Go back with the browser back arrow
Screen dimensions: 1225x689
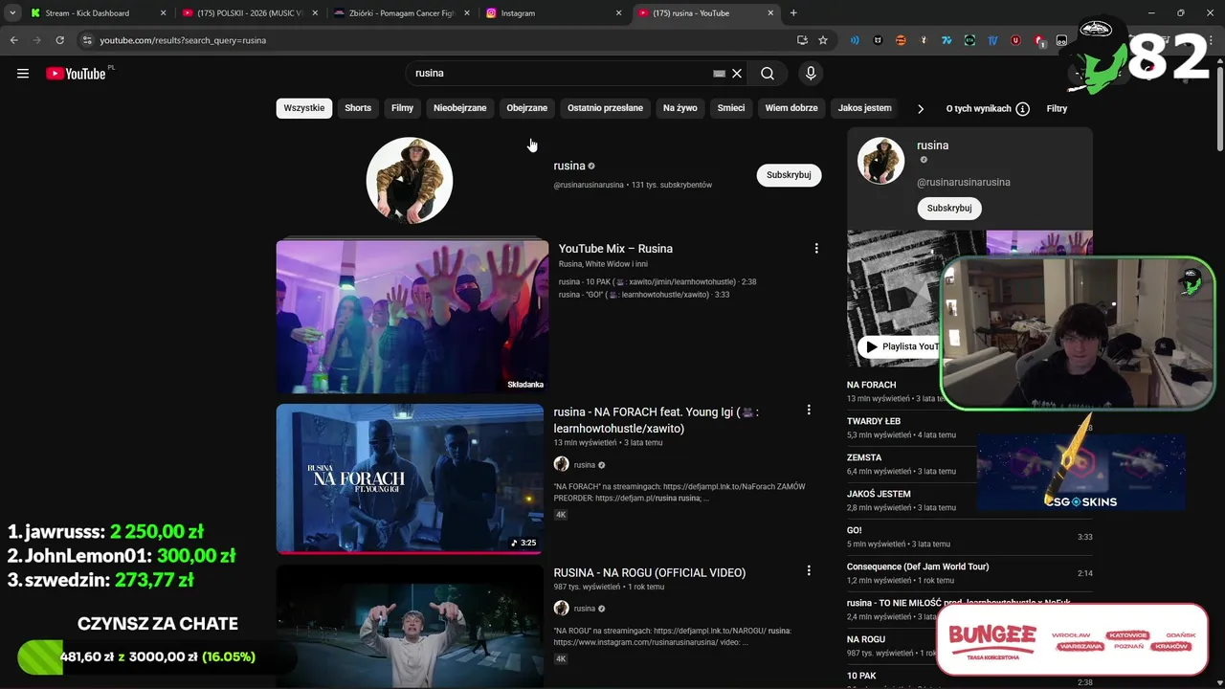[14, 40]
